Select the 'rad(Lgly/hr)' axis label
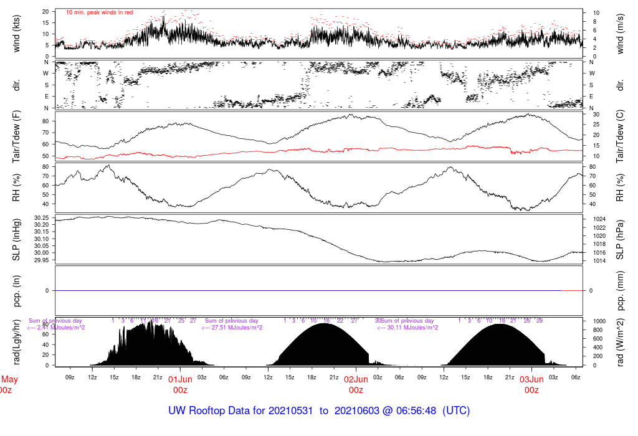The image size is (638, 436). [x=16, y=342]
